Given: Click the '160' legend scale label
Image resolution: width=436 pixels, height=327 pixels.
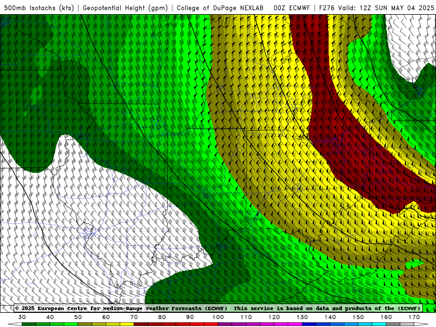Looking at the screenshot, I should (386, 317).
